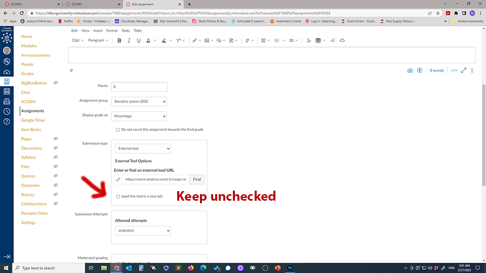Open the math equation editor
Image resolution: width=486 pixels, height=273 pixels.
[333, 40]
